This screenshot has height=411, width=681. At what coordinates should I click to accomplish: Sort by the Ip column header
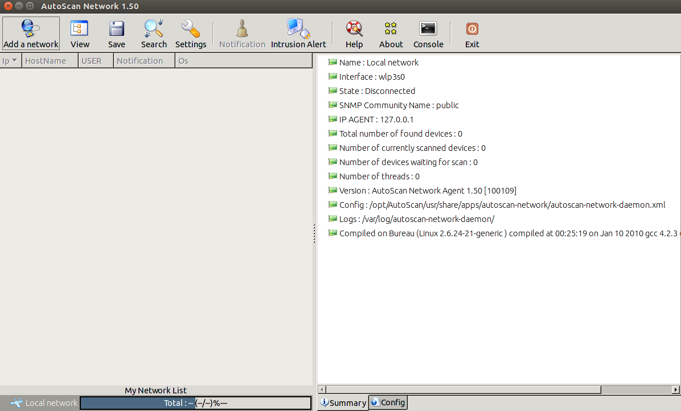11,61
